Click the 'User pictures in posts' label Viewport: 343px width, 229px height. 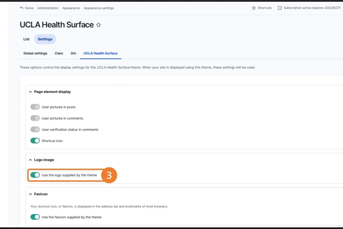click(59, 107)
